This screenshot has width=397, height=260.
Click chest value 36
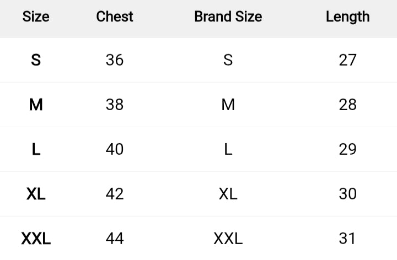(x=115, y=59)
